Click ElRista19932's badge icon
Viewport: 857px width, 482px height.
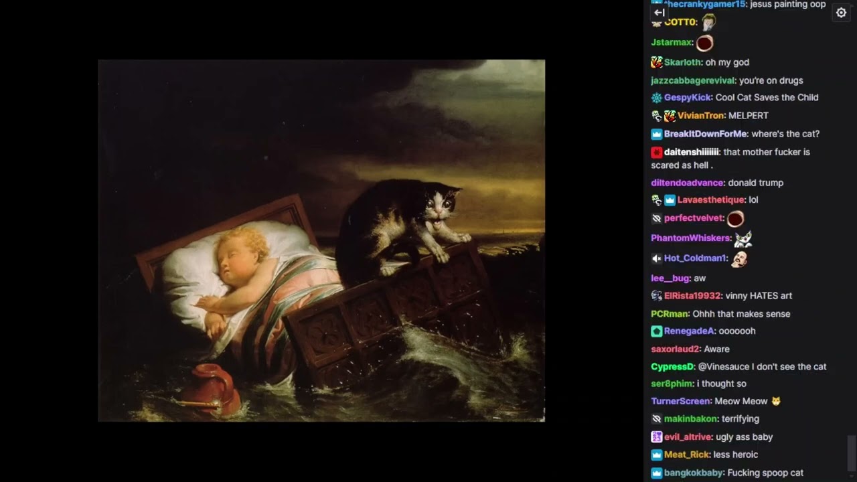[x=656, y=296]
